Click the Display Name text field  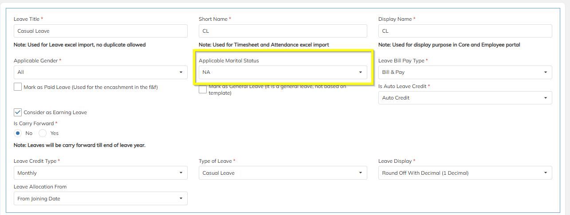(x=465, y=31)
